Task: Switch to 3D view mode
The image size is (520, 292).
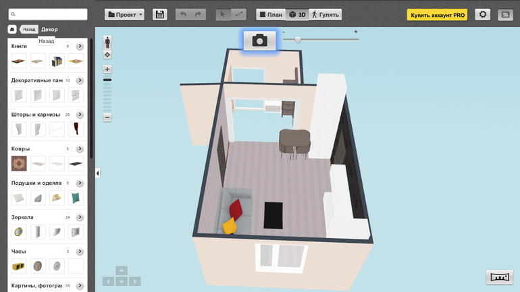Action: pyautogui.click(x=296, y=14)
